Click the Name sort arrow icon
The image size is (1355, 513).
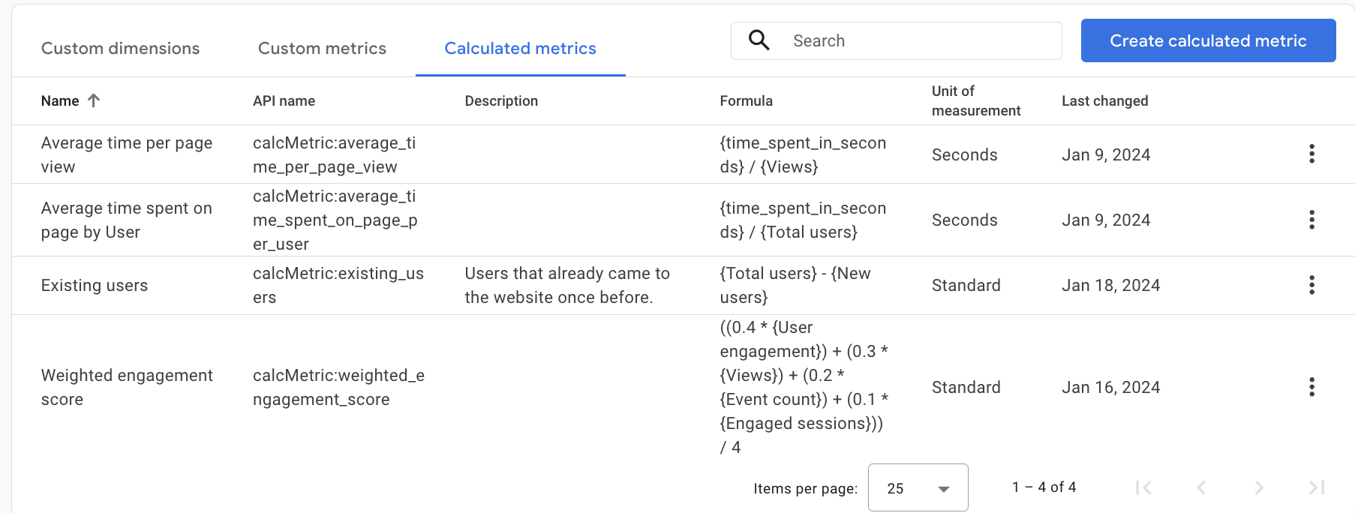point(94,100)
